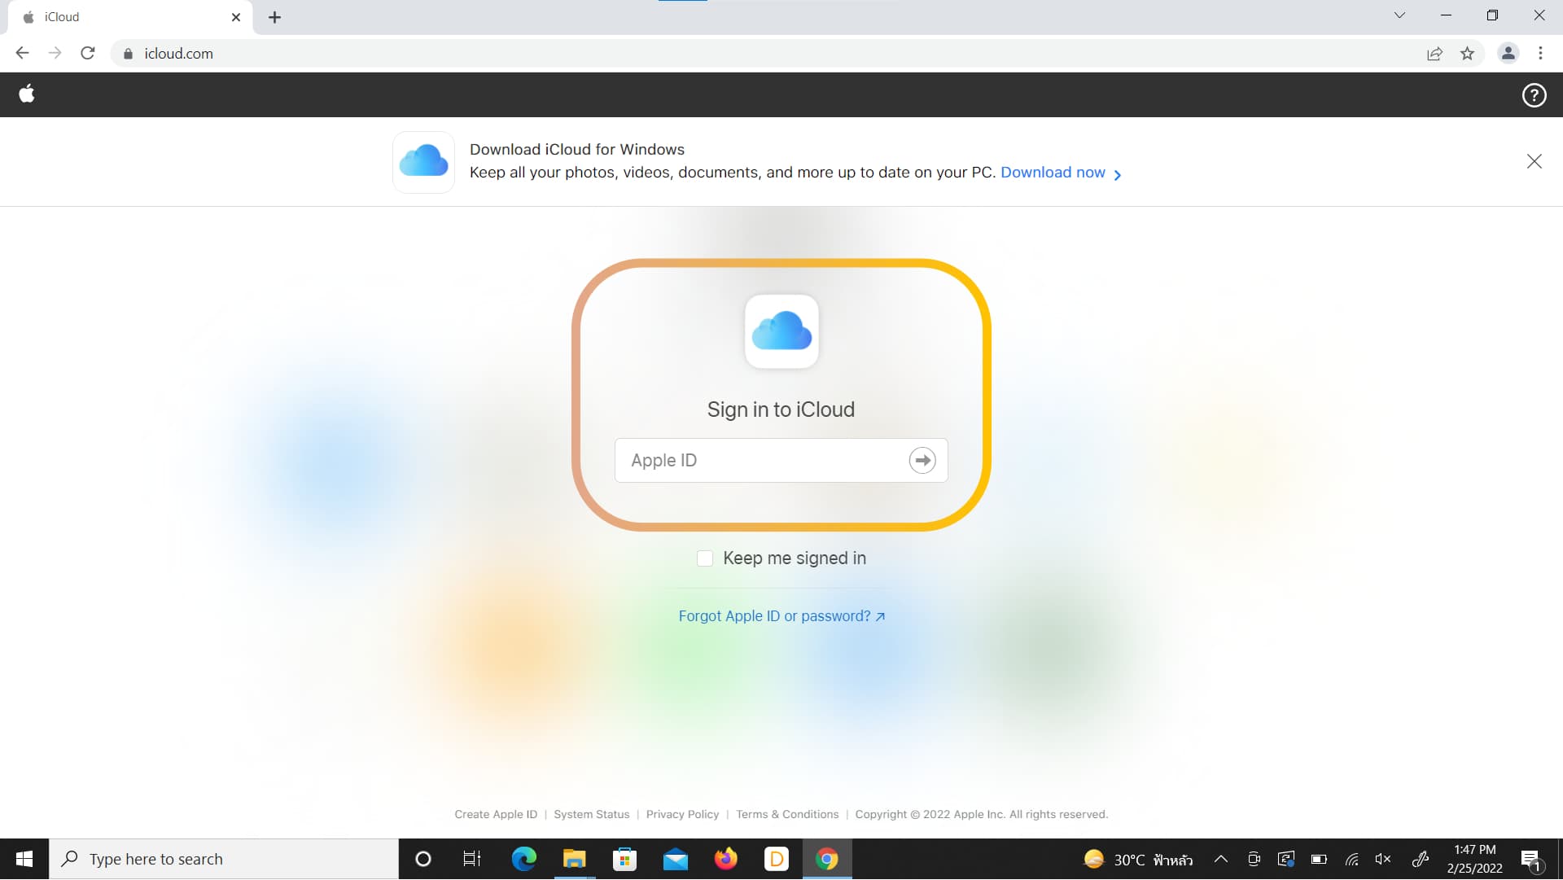The image size is (1563, 880).
Task: Dismiss the iCloud for Windows banner
Action: [1534, 161]
